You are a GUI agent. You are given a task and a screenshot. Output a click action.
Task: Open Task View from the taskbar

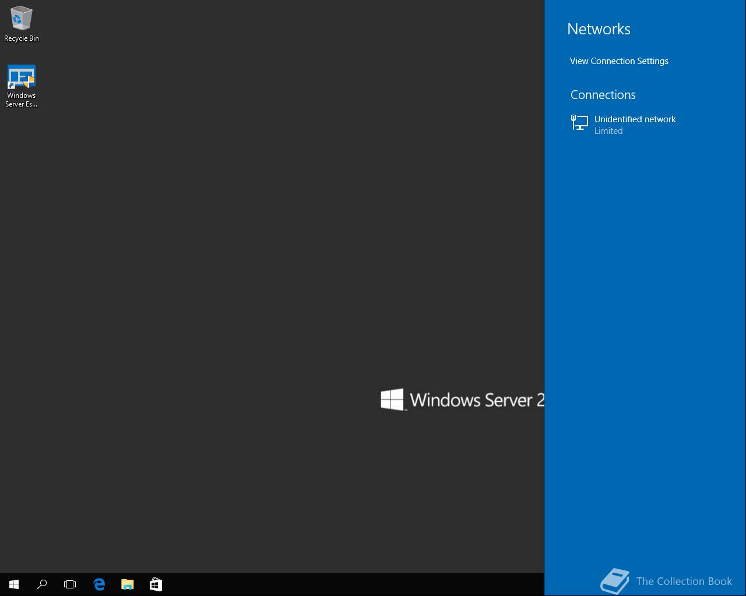pyautogui.click(x=70, y=584)
